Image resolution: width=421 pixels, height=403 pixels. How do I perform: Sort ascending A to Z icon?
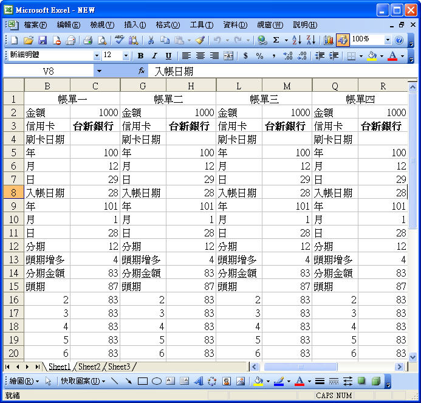point(297,40)
